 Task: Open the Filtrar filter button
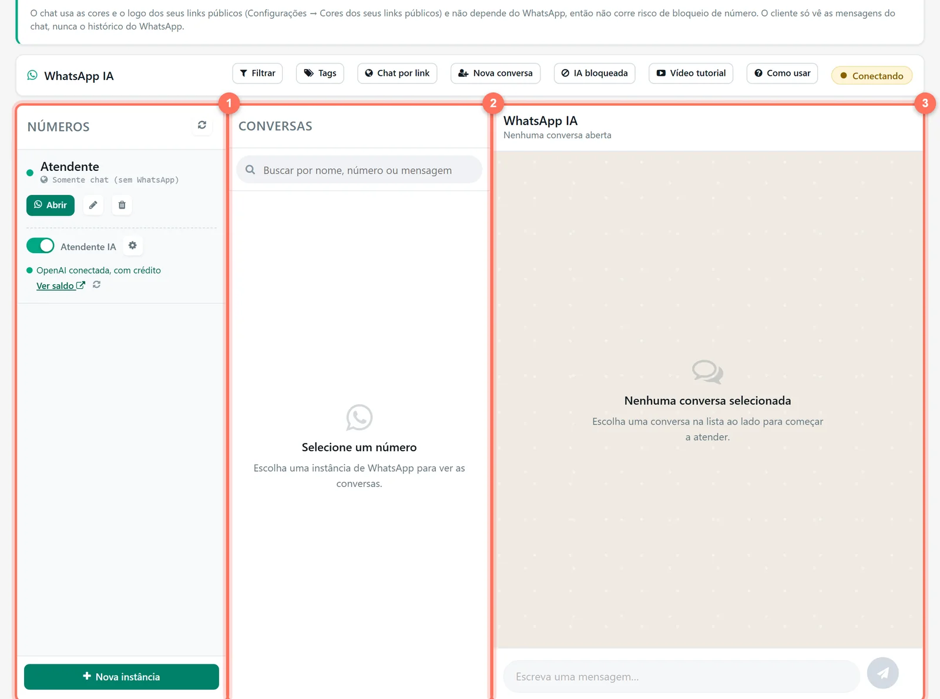pyautogui.click(x=258, y=73)
